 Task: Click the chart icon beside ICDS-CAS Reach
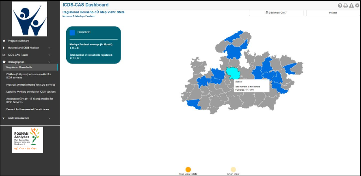4,55
